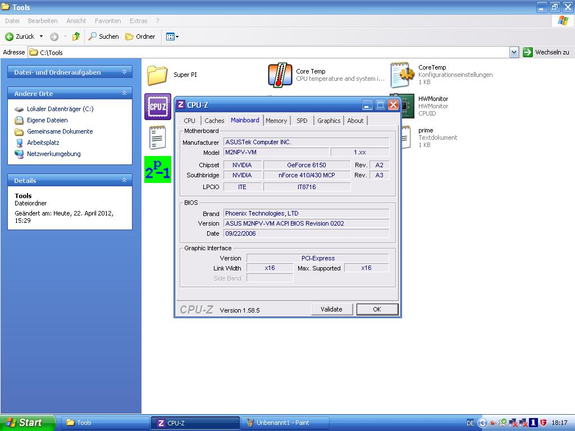This screenshot has width=575, height=431.
Task: Click the Windows flag logo icon
Action: 563,21
